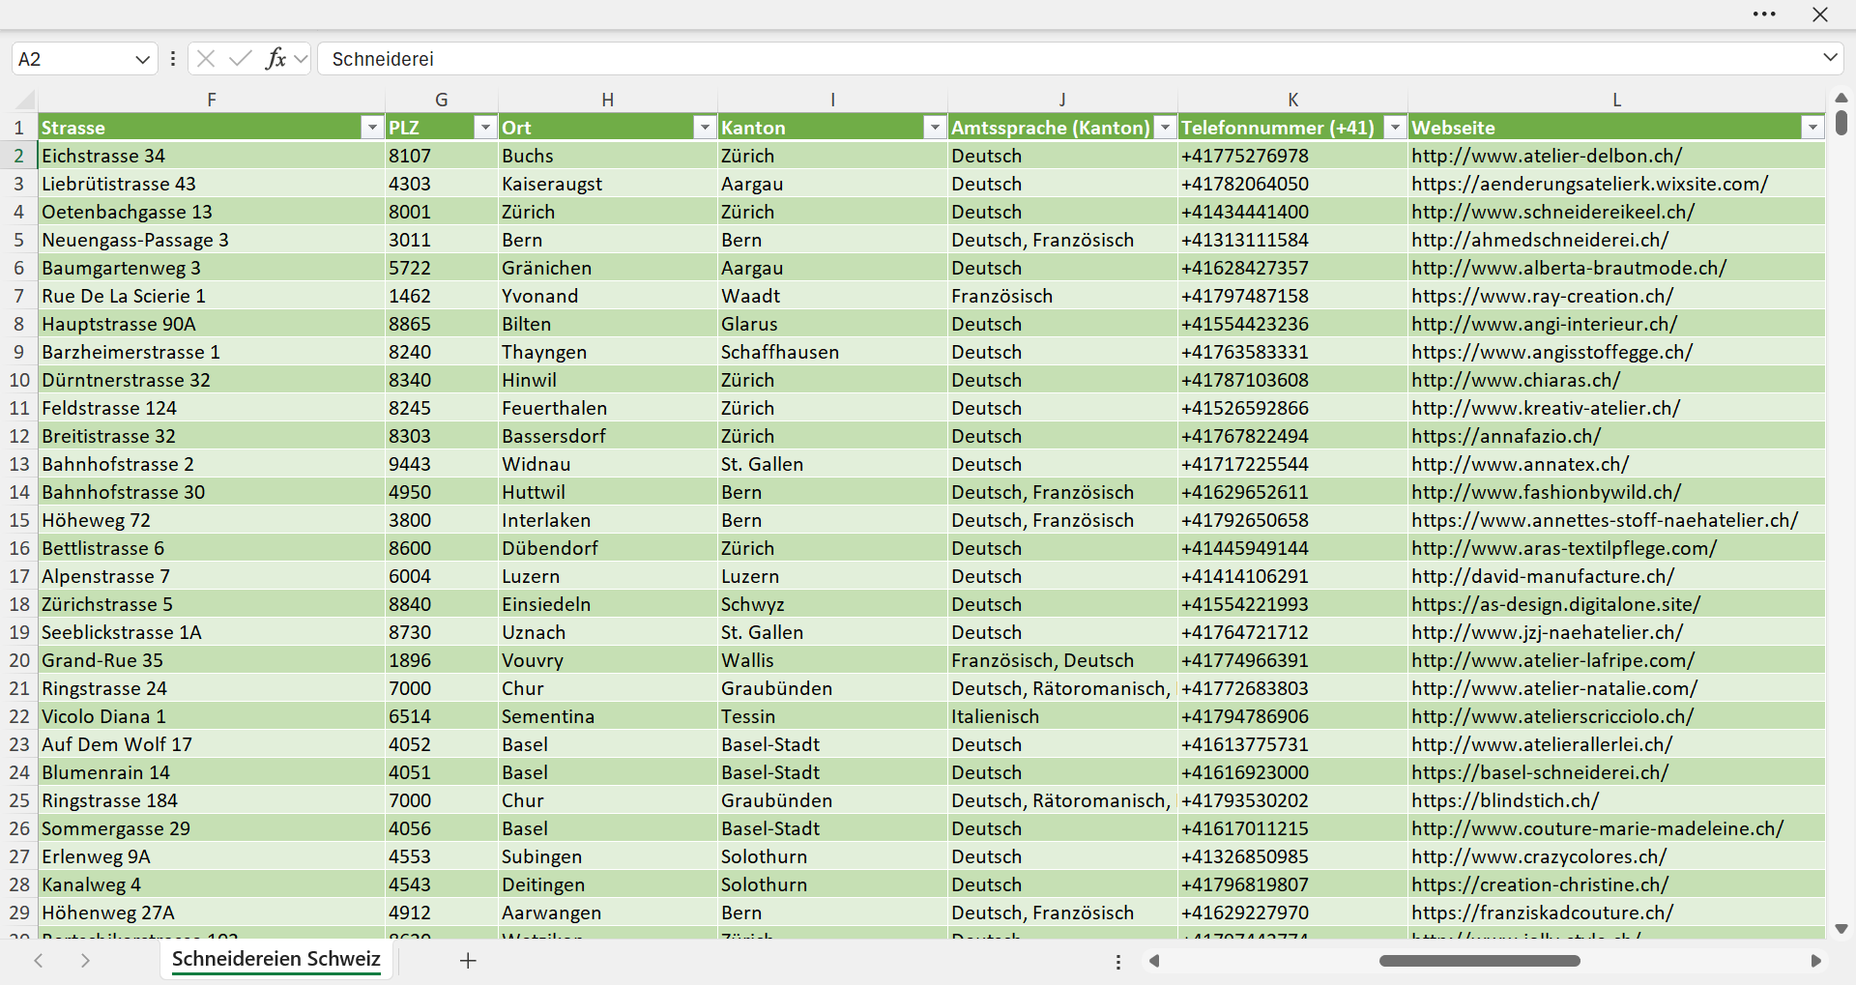The width and height of the screenshot is (1856, 985).
Task: Go to previous sheet arrow
Action: 39,961
